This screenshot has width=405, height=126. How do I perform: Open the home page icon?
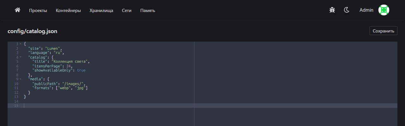point(17,10)
